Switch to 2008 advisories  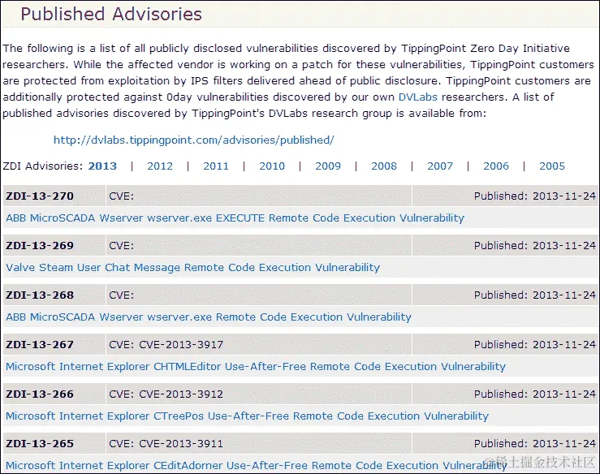point(384,166)
